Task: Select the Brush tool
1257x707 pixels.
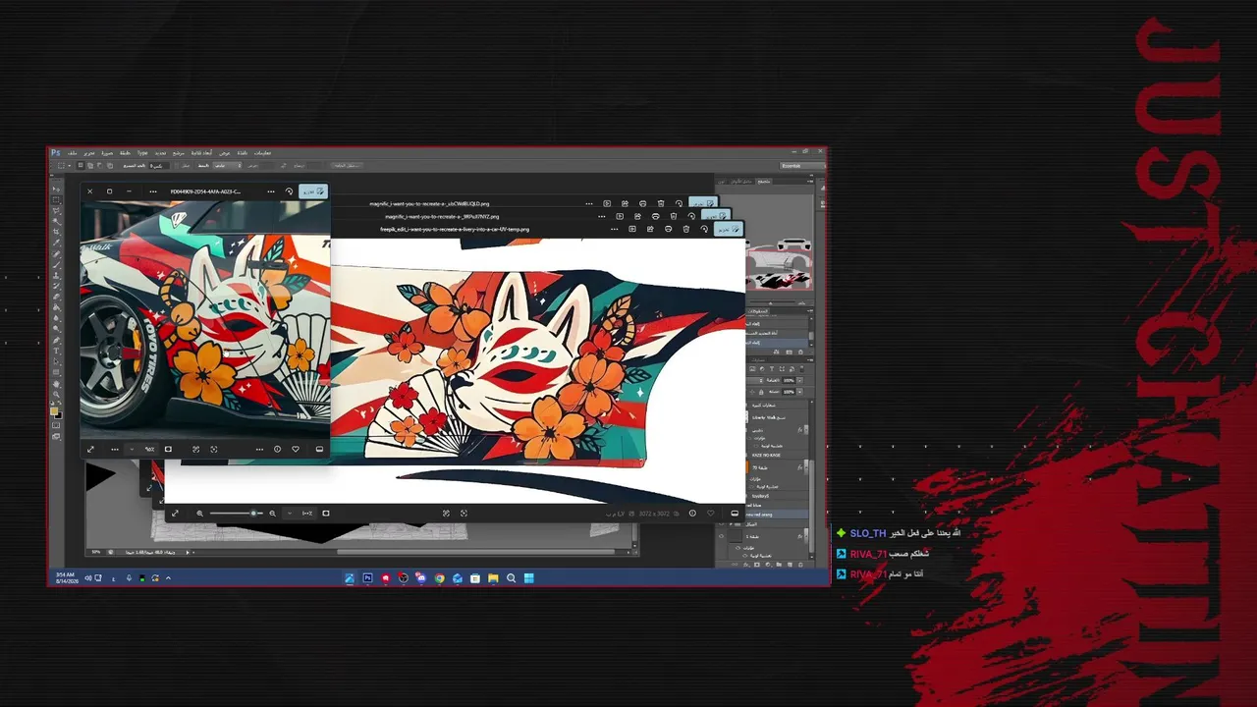Action: point(56,265)
